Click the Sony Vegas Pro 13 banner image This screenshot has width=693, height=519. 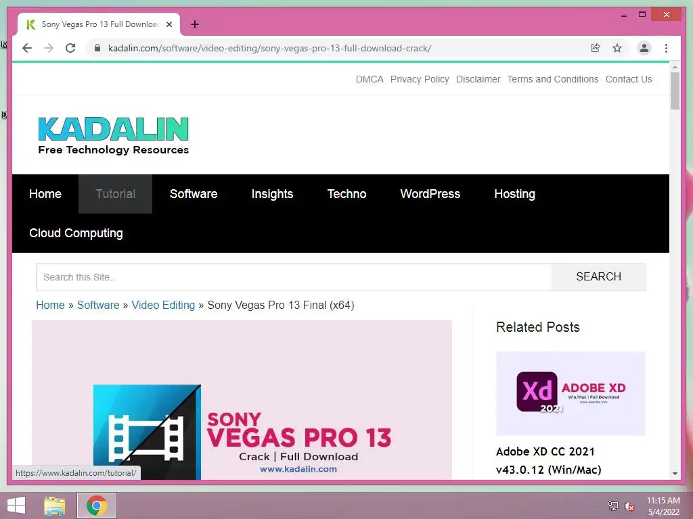pos(242,400)
